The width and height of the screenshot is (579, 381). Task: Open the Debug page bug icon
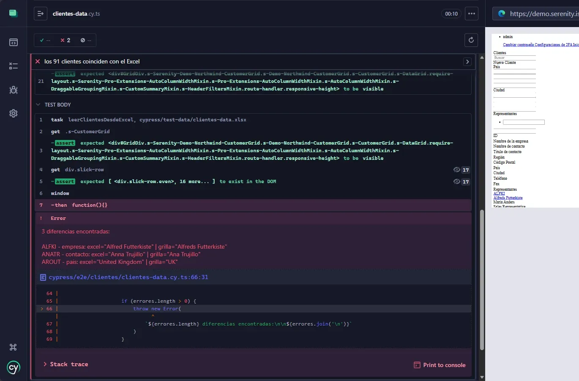(13, 90)
